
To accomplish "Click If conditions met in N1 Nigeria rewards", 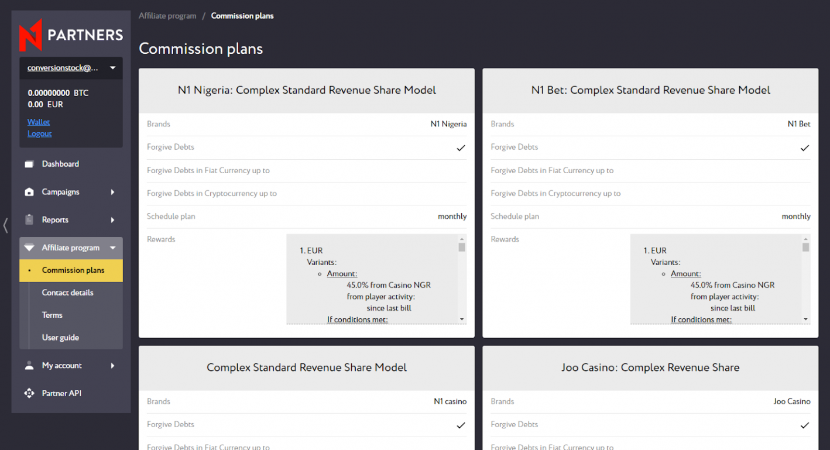I will click(357, 320).
